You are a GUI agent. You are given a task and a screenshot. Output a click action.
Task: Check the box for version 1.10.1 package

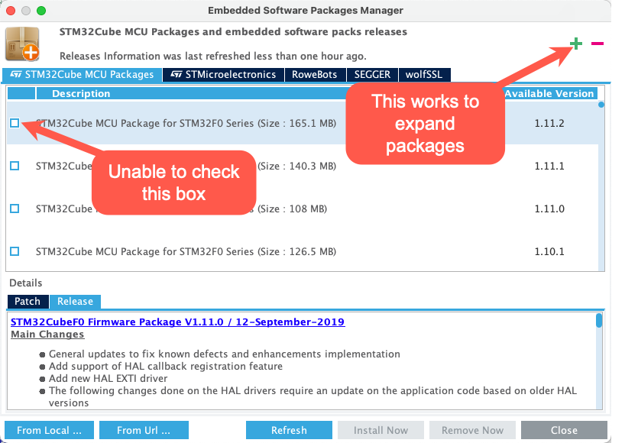point(15,251)
